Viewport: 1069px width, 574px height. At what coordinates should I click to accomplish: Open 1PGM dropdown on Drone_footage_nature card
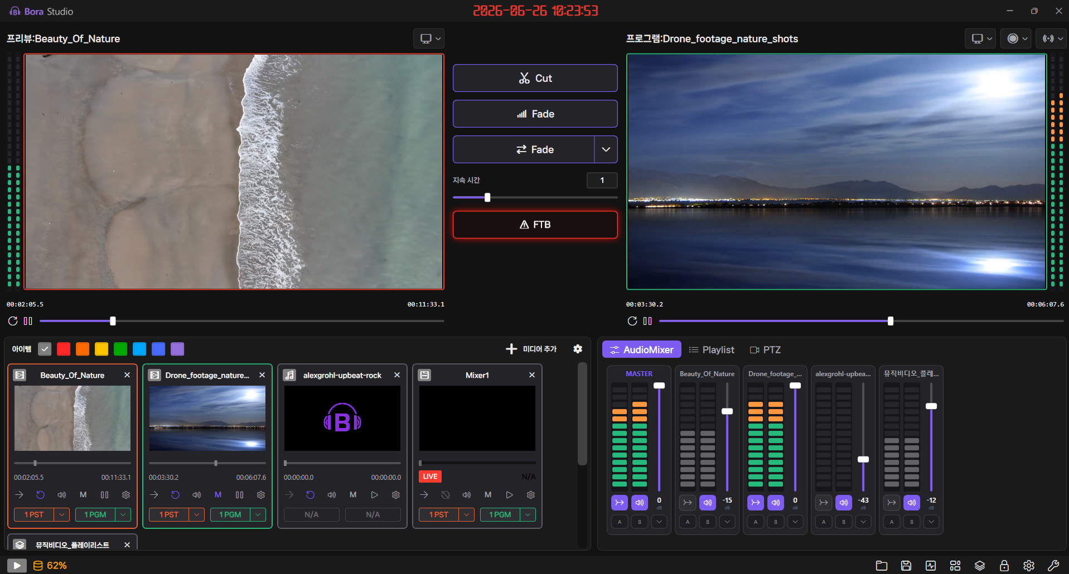[258, 514]
